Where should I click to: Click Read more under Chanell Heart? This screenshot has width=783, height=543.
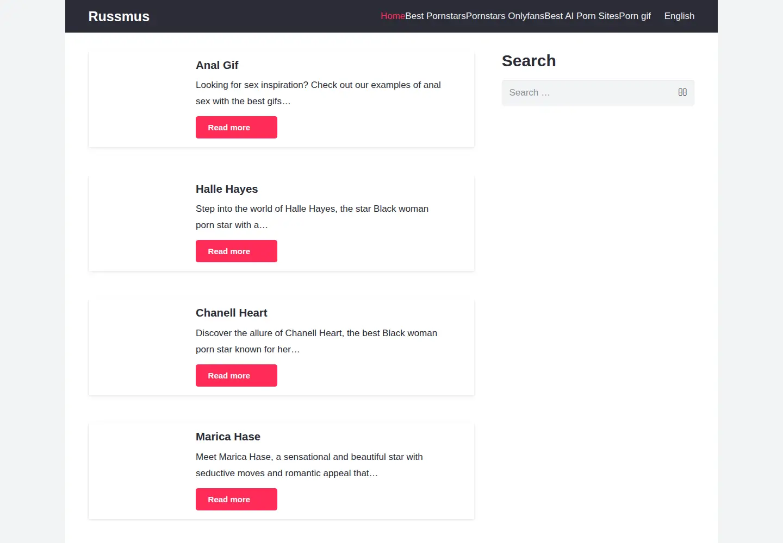point(237,376)
